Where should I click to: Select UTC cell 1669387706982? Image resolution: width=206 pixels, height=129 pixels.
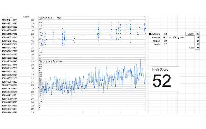click(9, 27)
